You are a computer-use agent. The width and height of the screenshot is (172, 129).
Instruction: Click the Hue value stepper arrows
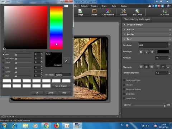42,54
